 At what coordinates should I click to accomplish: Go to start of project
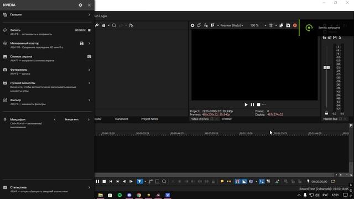[x=111, y=181]
